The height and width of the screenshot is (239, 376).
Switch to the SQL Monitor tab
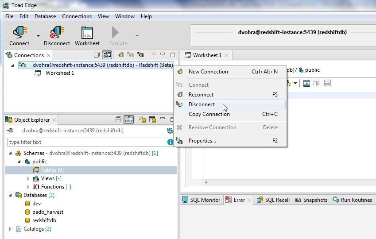(x=201, y=200)
